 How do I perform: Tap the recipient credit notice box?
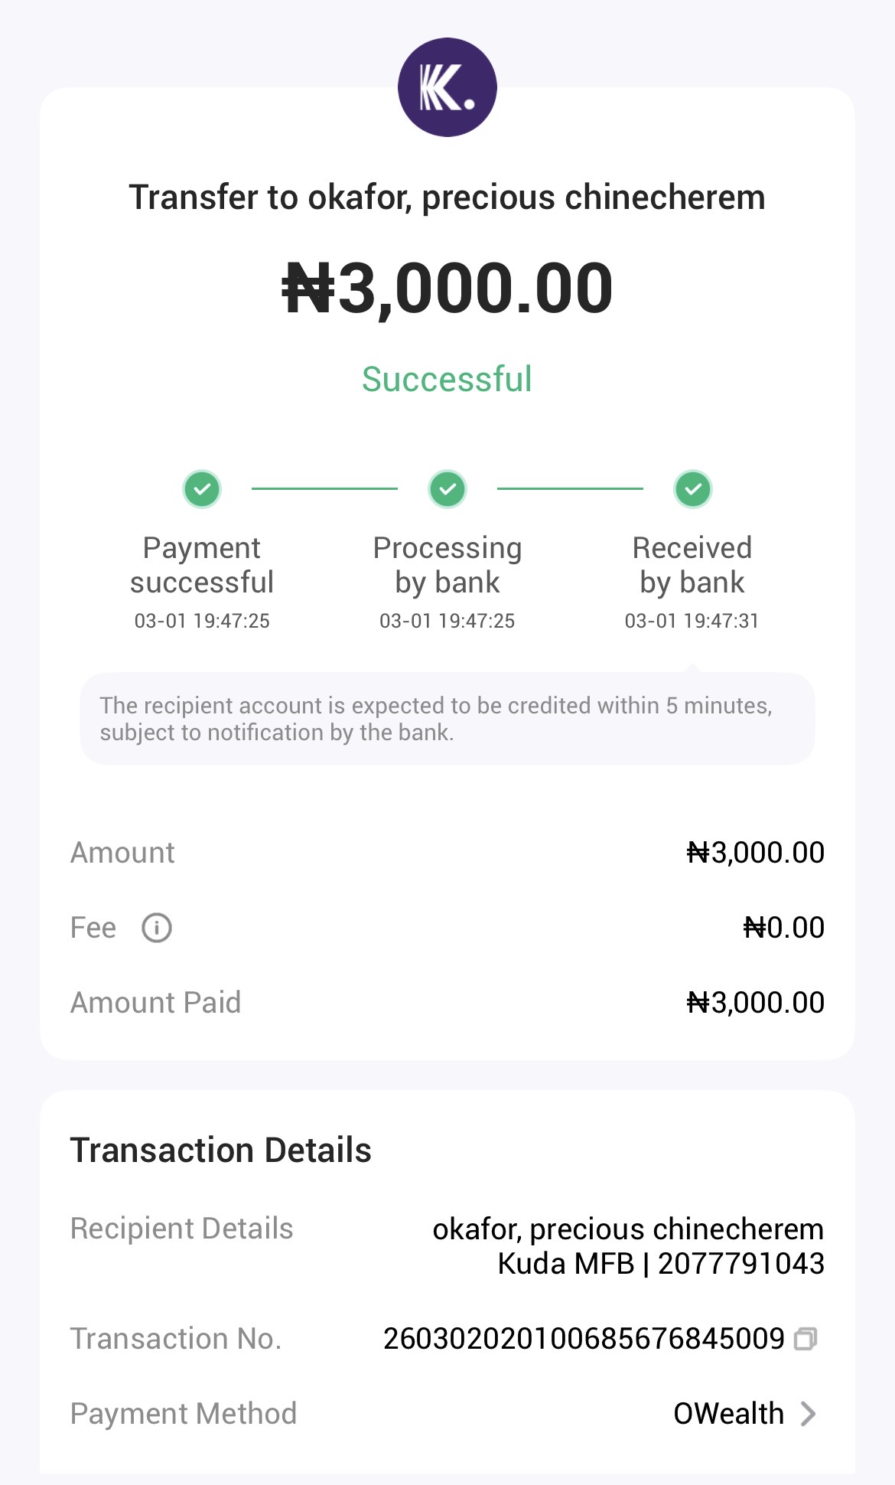click(x=447, y=719)
